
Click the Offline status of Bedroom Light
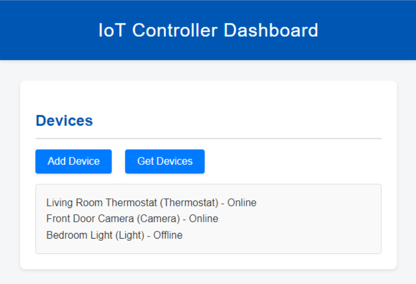coord(168,235)
